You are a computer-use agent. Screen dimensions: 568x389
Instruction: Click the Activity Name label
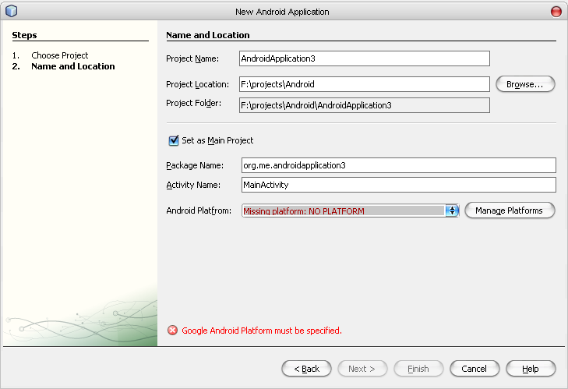pyautogui.click(x=193, y=186)
